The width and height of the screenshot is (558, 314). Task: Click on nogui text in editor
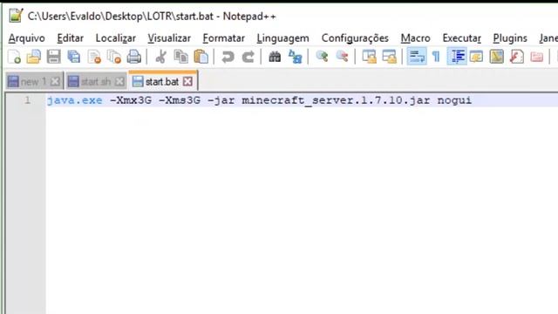click(454, 100)
